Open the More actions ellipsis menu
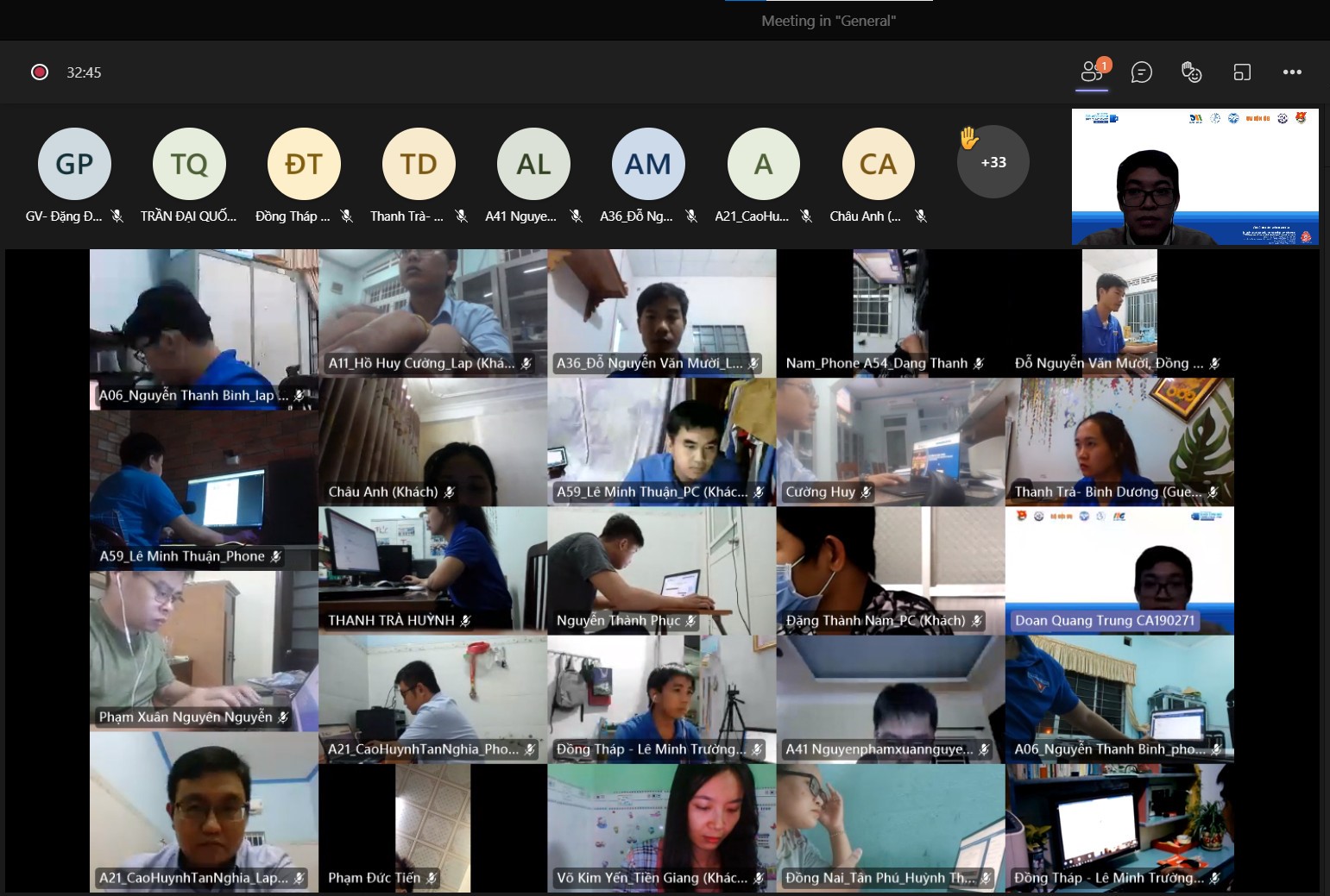 tap(1292, 72)
